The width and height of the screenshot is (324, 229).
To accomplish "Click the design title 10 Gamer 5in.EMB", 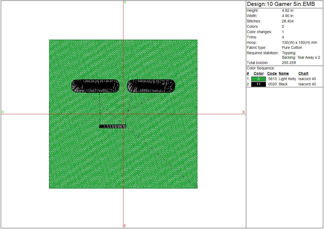I will [281, 4].
